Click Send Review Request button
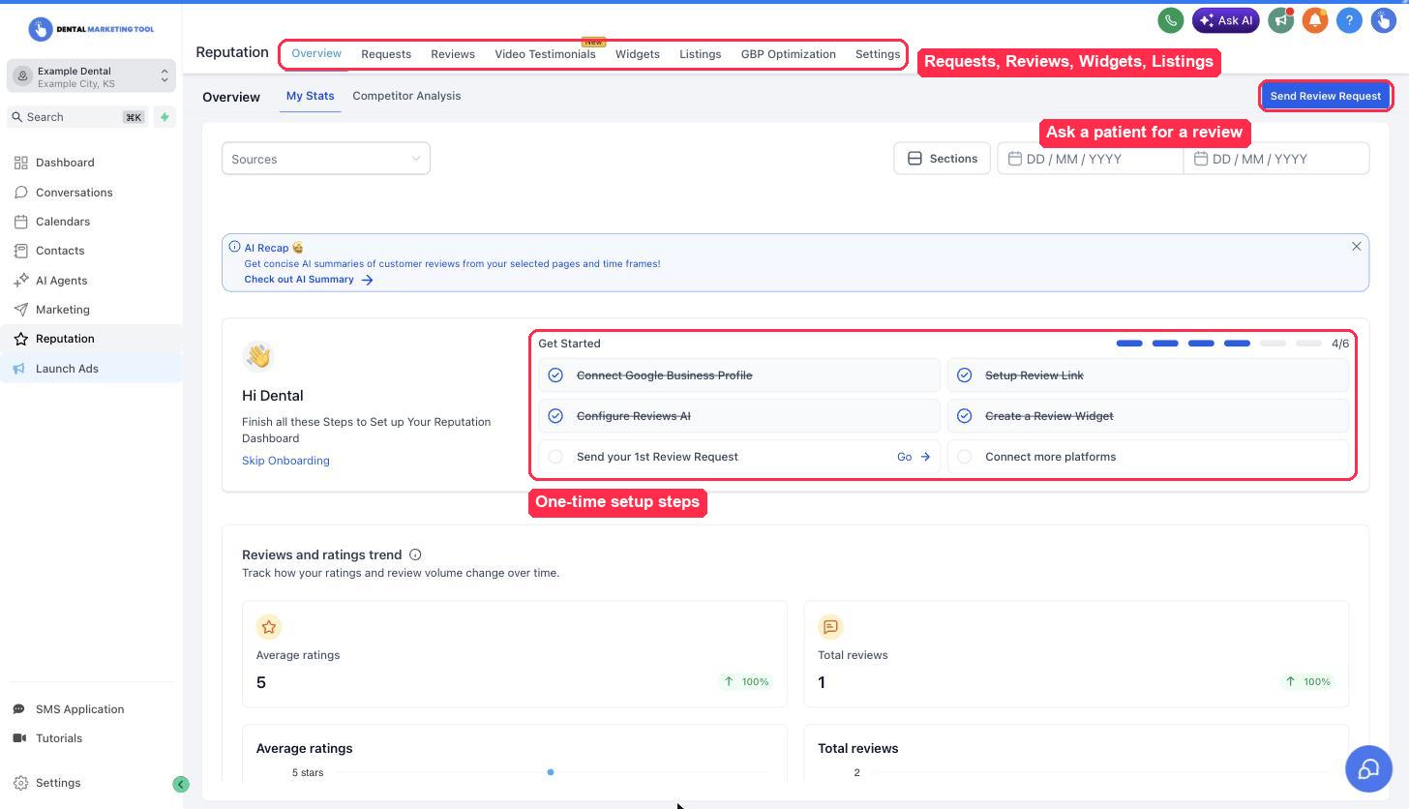This screenshot has height=809, width=1409. coord(1326,96)
